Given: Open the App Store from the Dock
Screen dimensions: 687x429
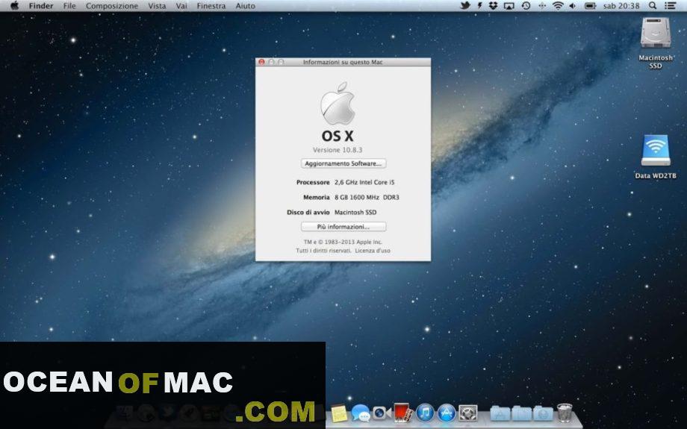Looking at the screenshot, I should pyautogui.click(x=446, y=413).
